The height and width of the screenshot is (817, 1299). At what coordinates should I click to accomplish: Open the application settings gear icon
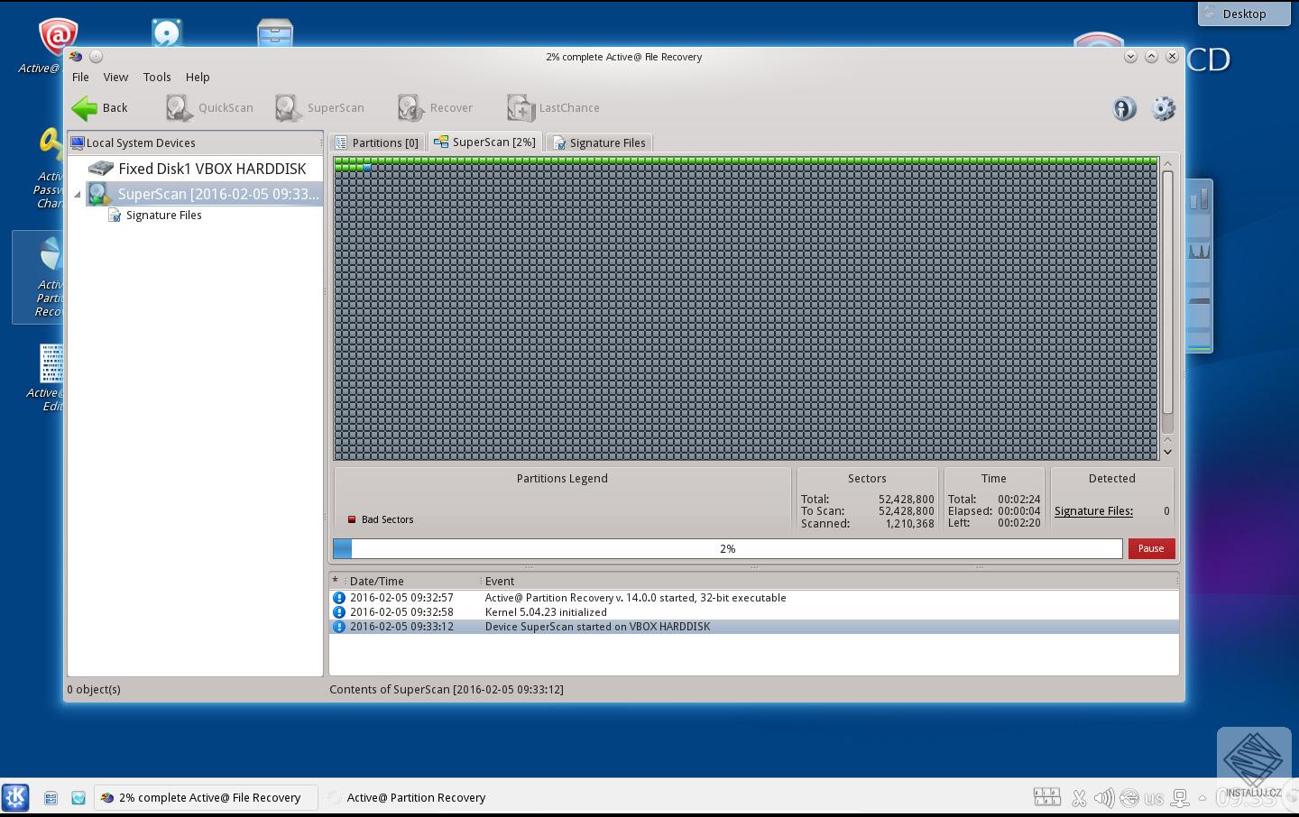pos(1164,108)
